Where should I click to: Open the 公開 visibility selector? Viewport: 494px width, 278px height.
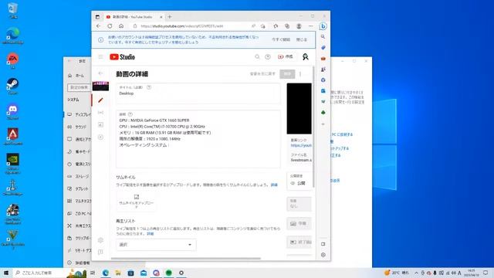(x=299, y=181)
